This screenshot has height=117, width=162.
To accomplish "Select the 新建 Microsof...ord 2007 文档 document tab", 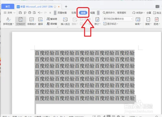I will click(37, 7).
